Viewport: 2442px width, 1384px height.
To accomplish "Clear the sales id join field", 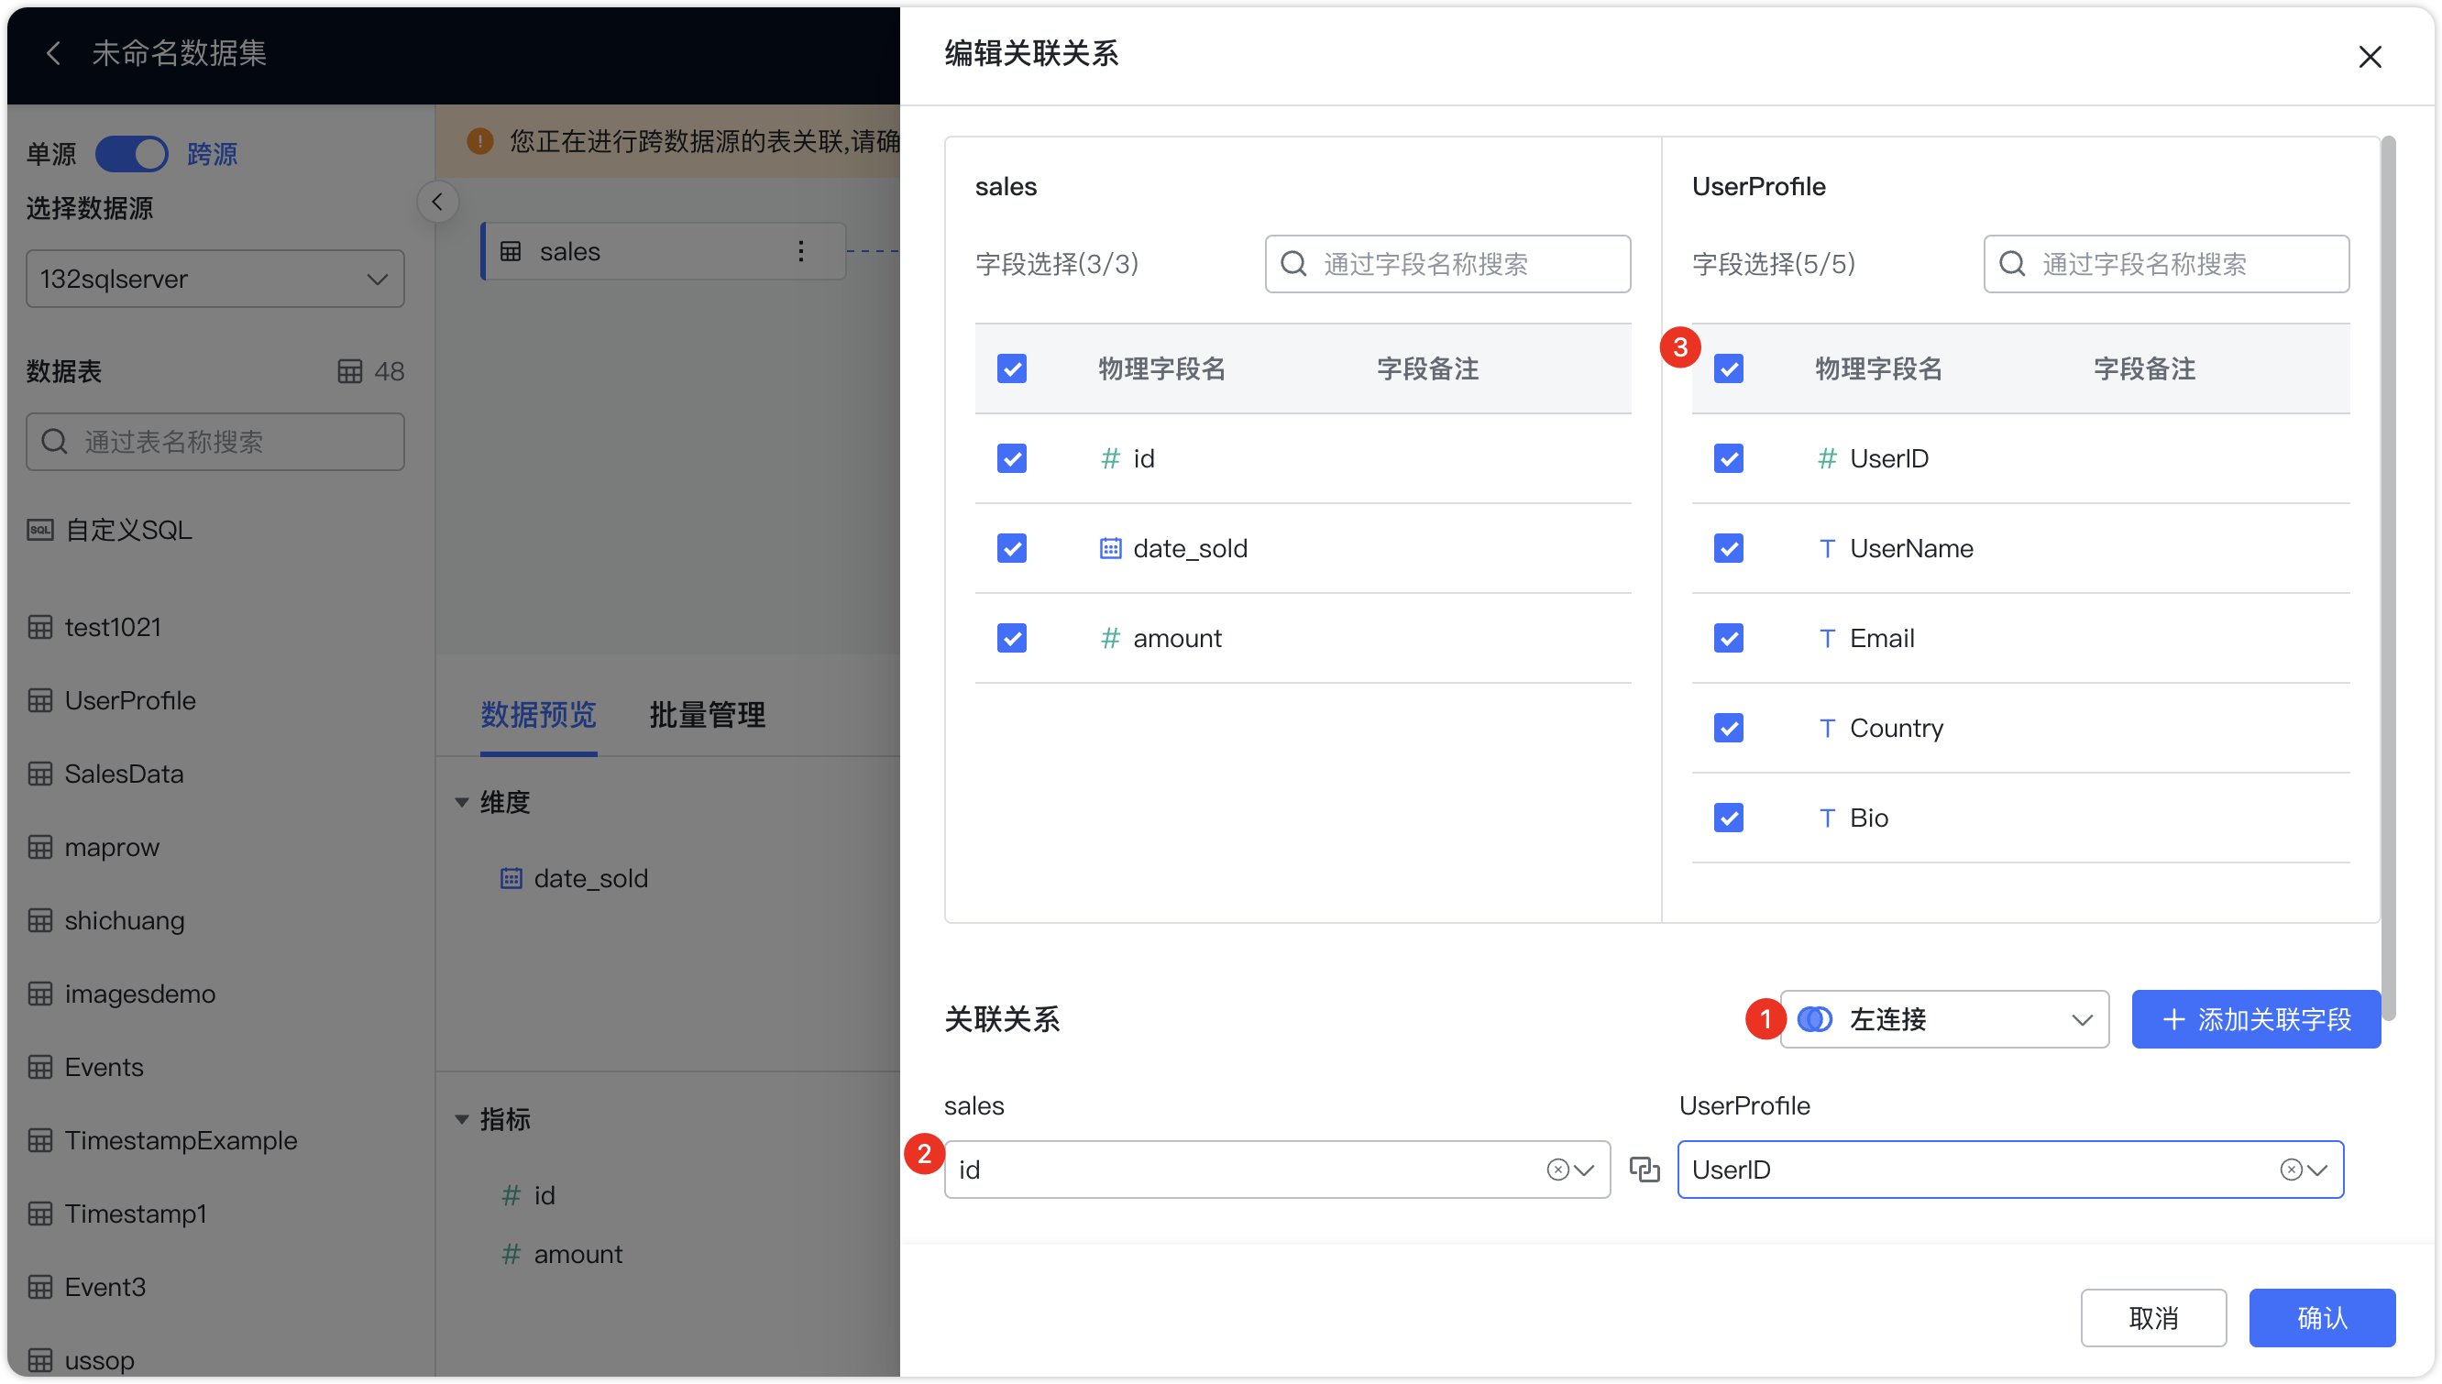I will pos(1556,1170).
